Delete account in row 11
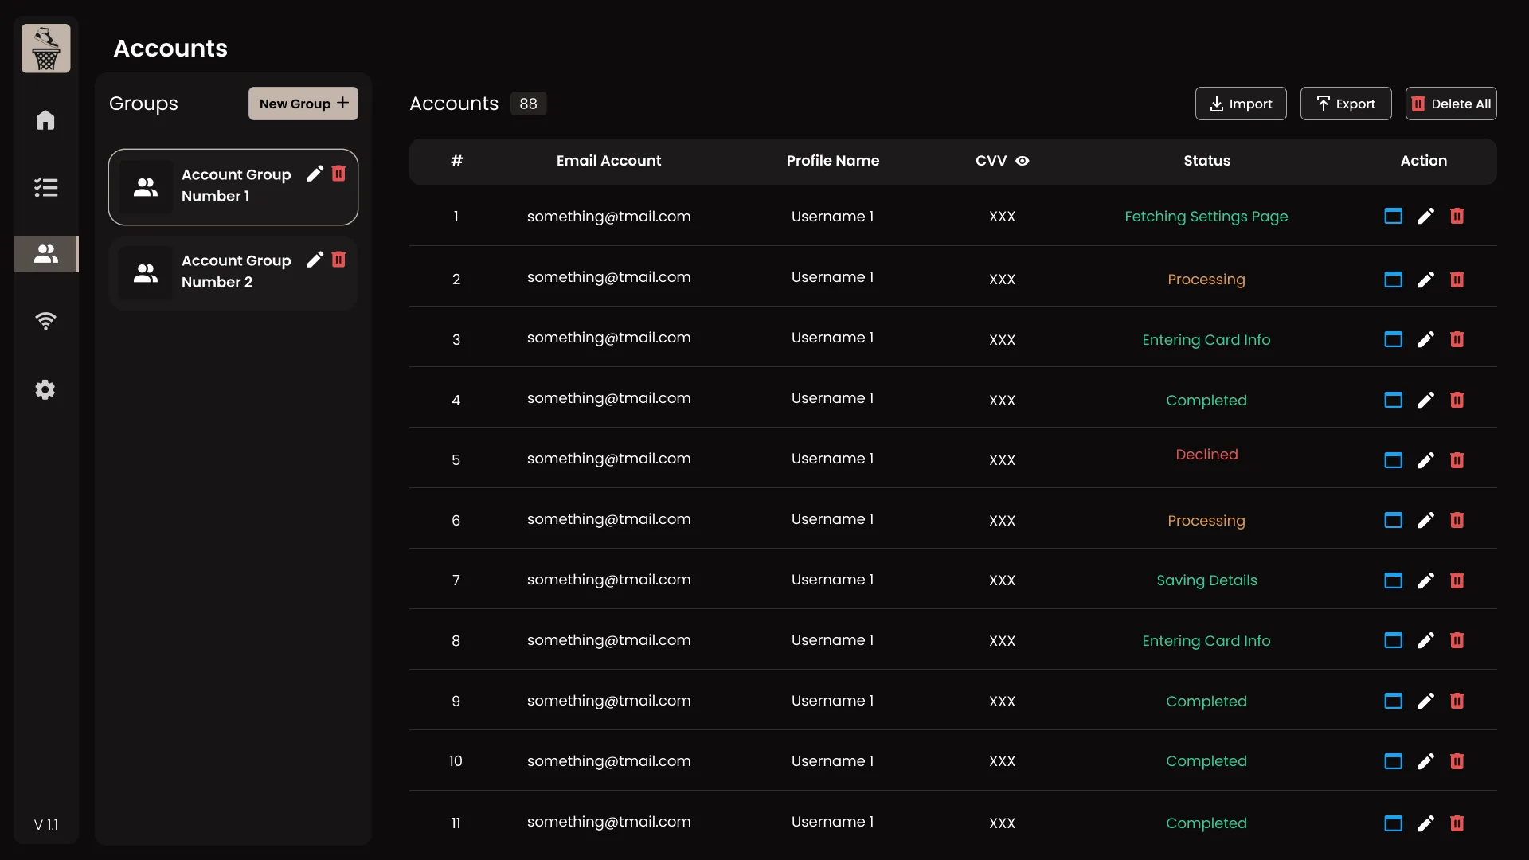The height and width of the screenshot is (860, 1529). (x=1457, y=823)
